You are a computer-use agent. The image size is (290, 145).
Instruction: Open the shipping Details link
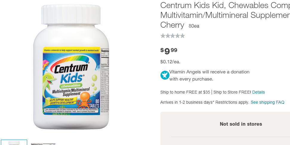[x=258, y=92]
